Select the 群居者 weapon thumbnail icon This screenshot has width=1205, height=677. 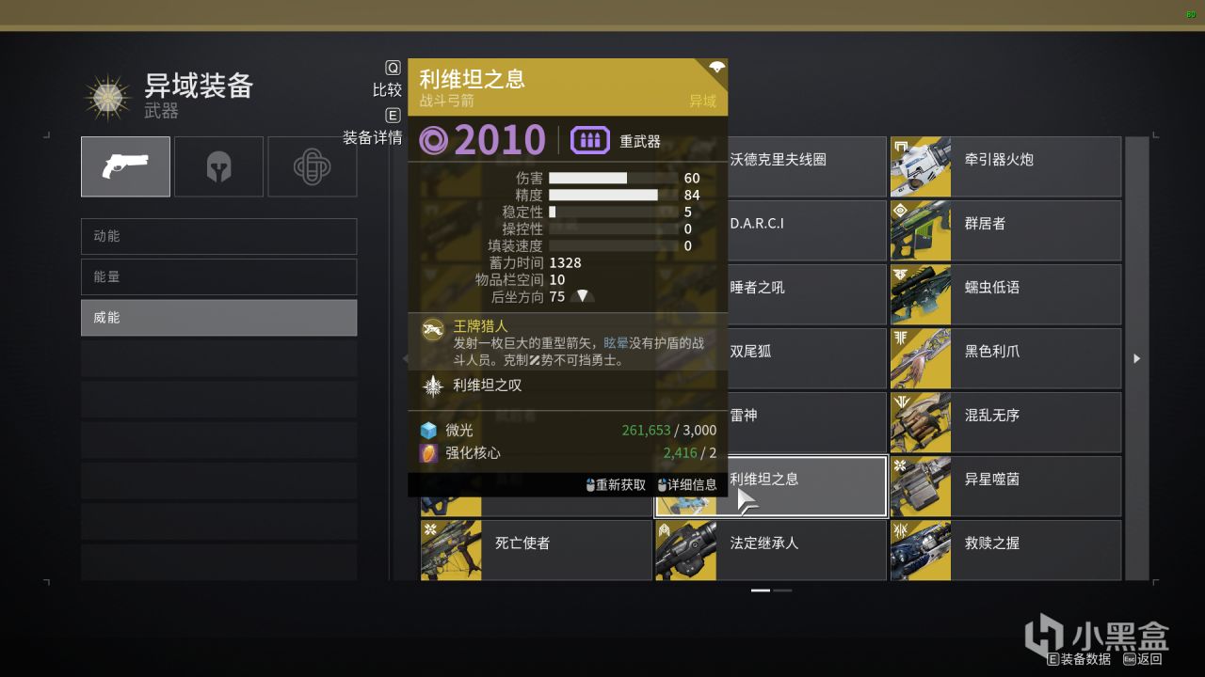(921, 230)
